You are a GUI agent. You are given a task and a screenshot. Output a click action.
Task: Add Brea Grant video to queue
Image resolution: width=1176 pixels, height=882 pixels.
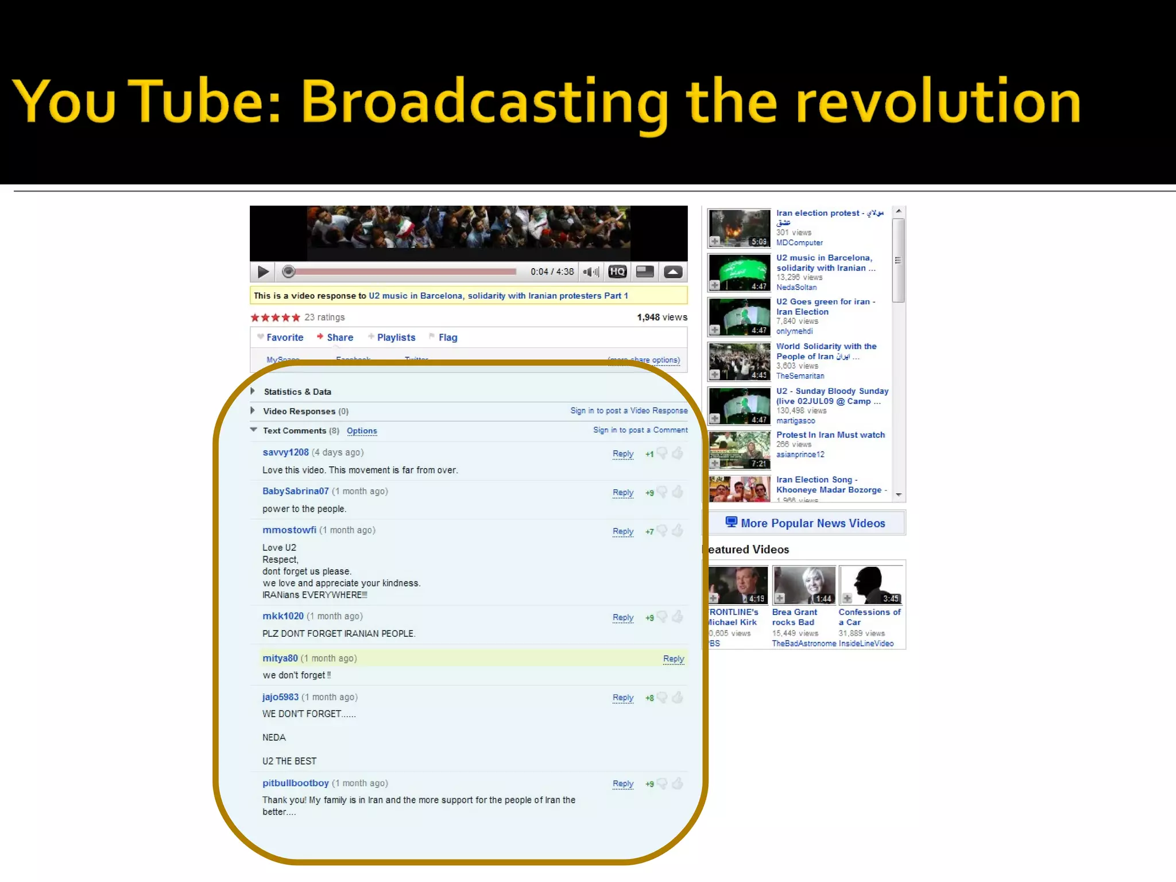(780, 598)
